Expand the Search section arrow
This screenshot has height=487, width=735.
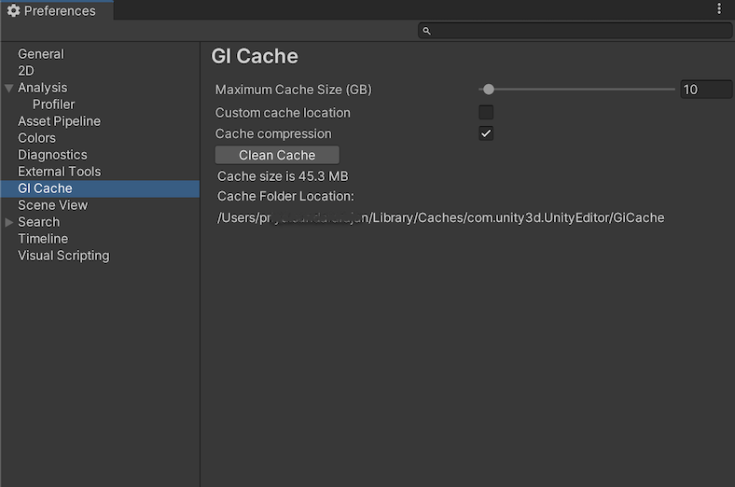pyautogui.click(x=9, y=222)
